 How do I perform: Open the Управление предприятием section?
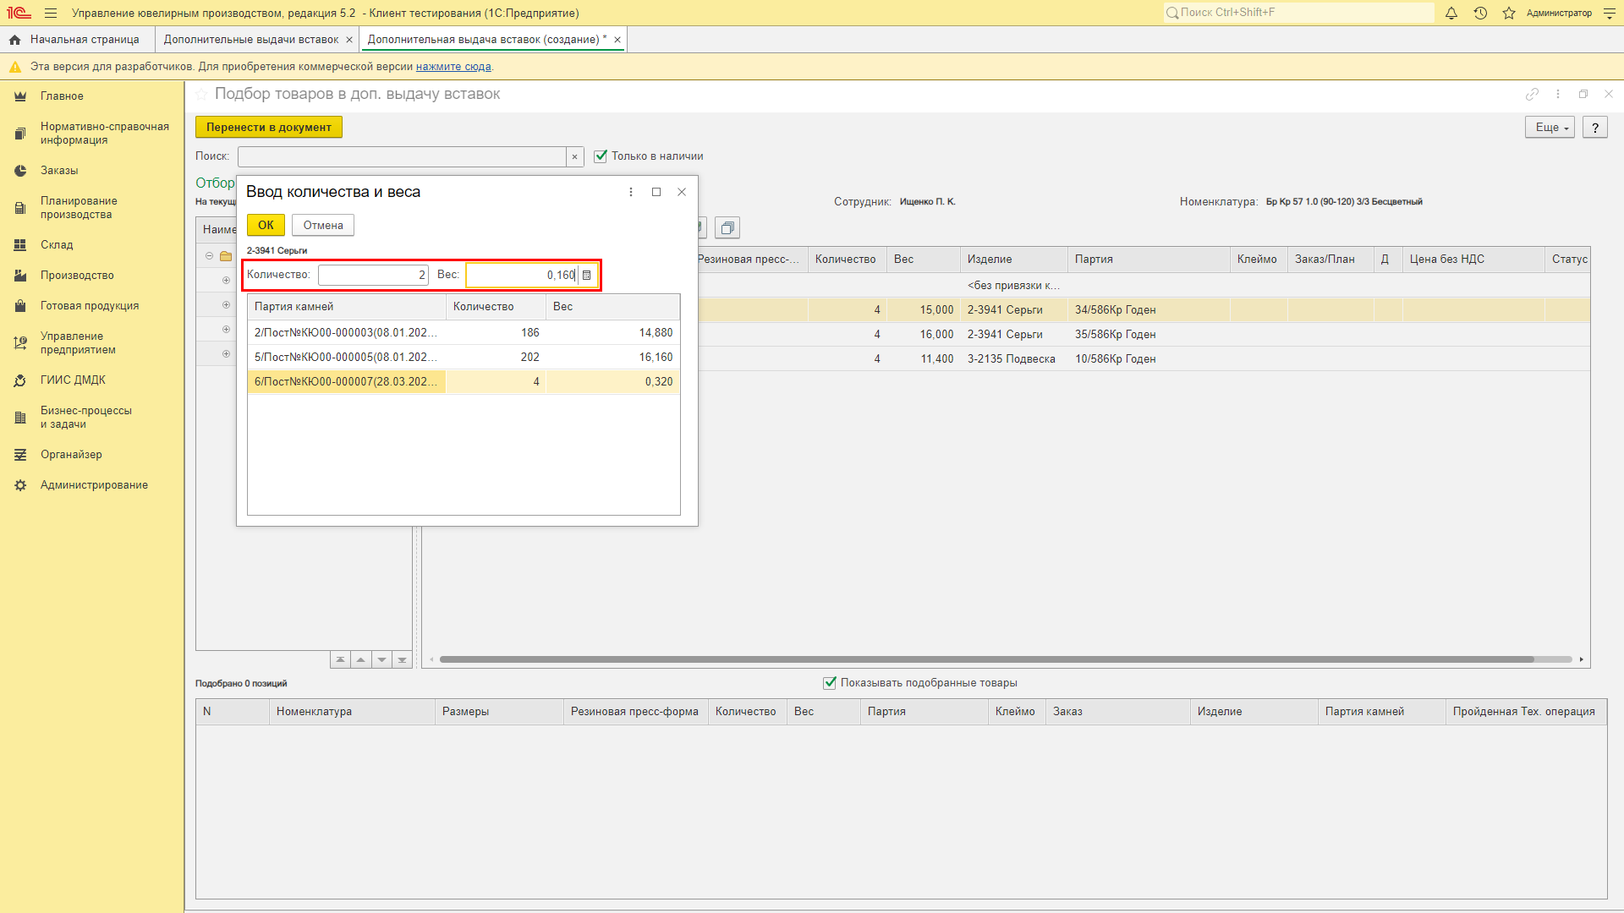click(x=92, y=343)
